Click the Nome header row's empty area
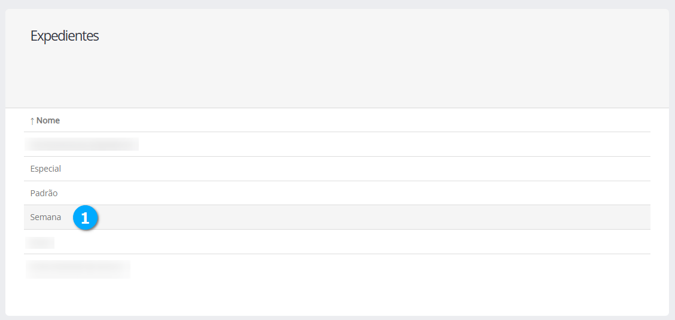This screenshot has width=675, height=320. click(359, 121)
